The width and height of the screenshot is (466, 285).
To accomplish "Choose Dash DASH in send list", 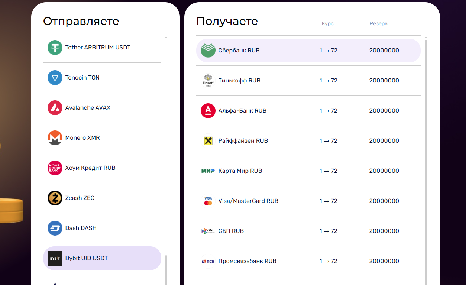I will (x=102, y=228).
